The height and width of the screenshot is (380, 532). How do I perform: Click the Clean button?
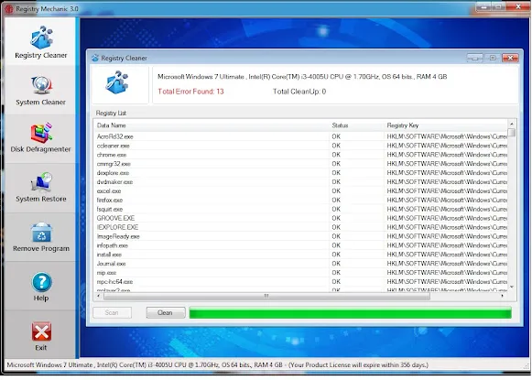click(166, 312)
